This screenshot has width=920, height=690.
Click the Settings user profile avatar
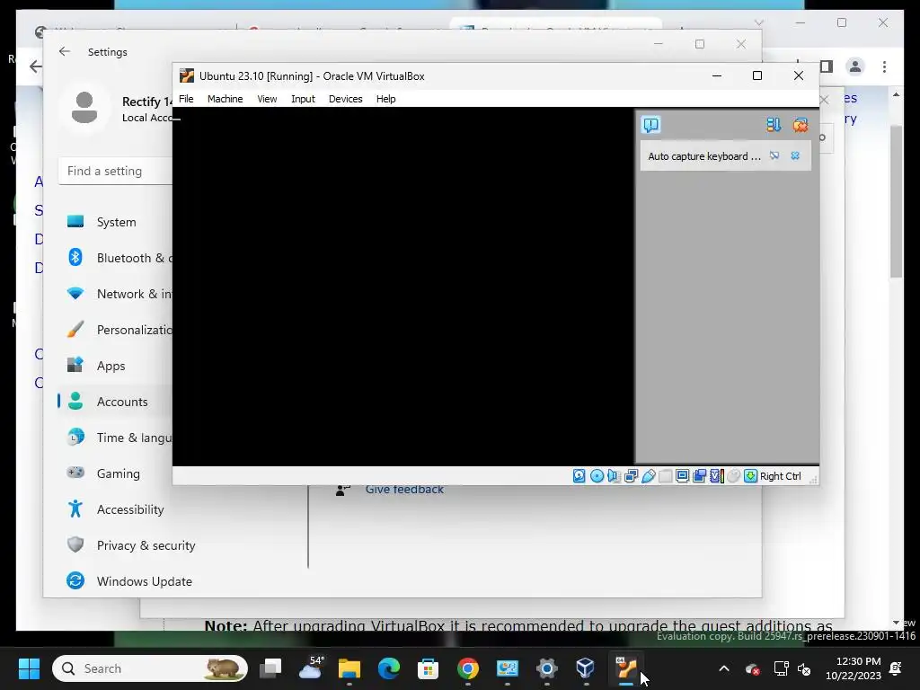point(84,108)
